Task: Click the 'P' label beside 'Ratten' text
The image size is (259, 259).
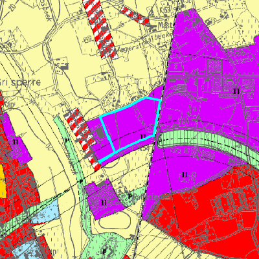Action: pyautogui.click(x=129, y=197)
